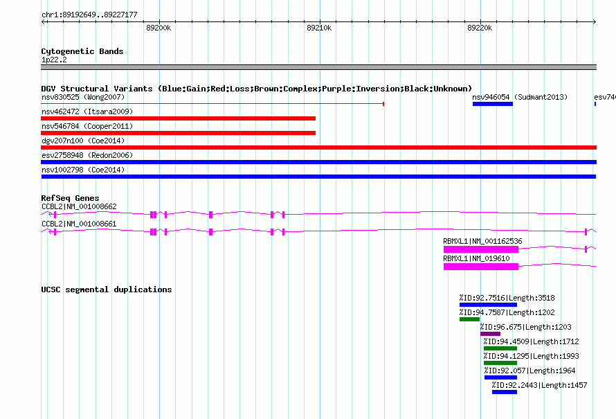Viewport: 616px width, 419px height.
Task: Click the truncated esv74 label at right edge
Action: pos(605,97)
